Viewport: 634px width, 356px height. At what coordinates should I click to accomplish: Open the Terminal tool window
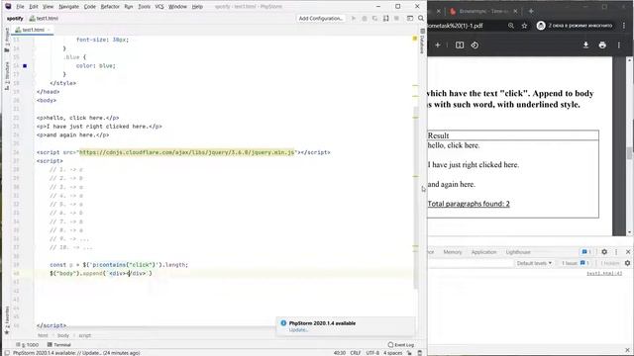pos(59,345)
